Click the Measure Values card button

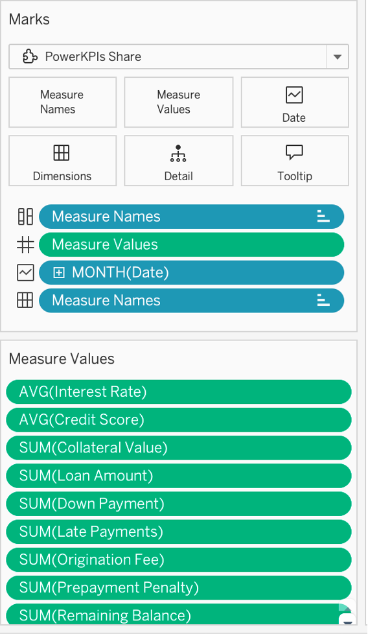(x=179, y=102)
